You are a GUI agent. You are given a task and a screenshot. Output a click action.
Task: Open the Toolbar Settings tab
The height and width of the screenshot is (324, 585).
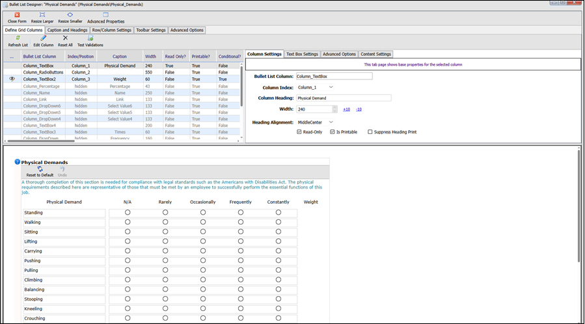point(151,30)
